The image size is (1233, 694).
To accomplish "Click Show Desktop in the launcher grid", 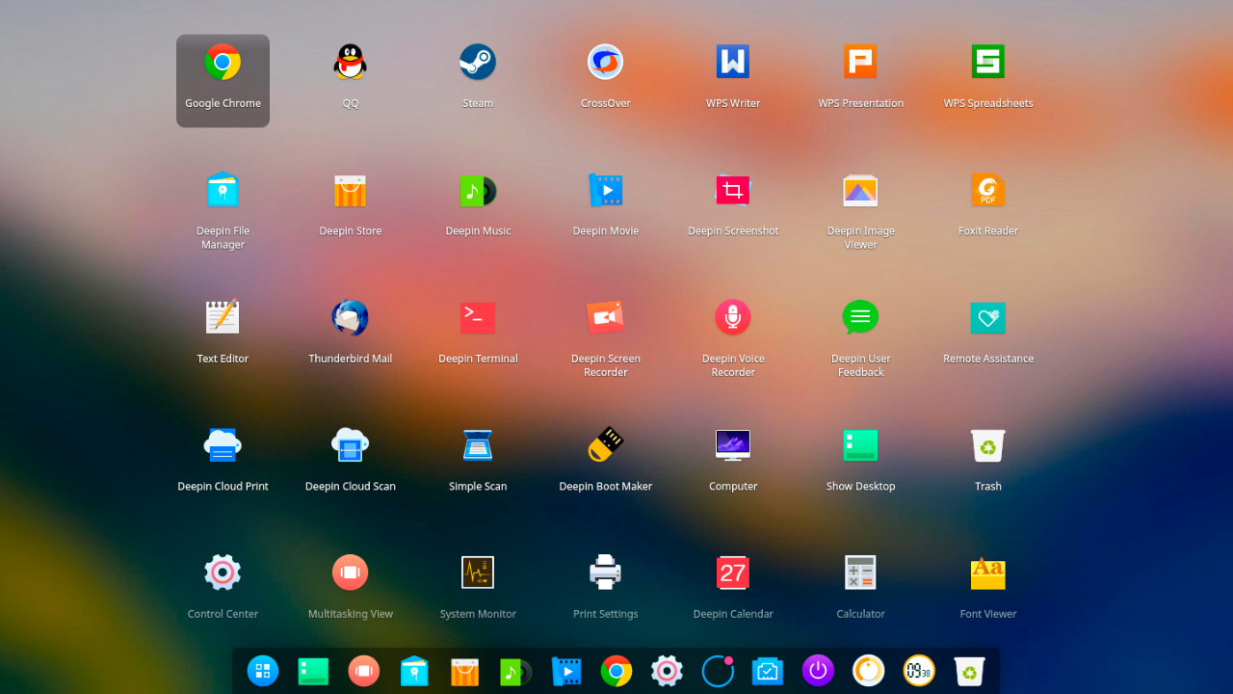I will [x=860, y=445].
